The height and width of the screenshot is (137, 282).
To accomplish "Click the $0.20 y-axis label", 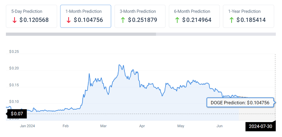I will 14,68.
